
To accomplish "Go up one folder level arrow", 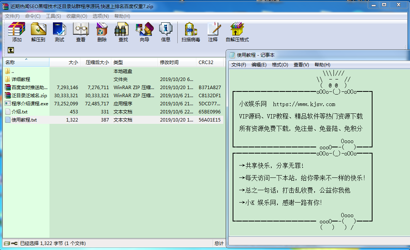I will pos(11,50).
